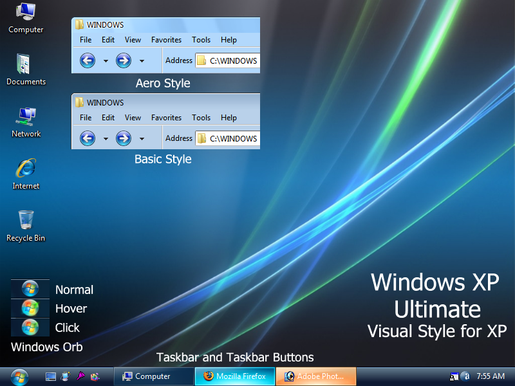This screenshot has height=386, width=515.
Task: Open the Favorites menu in the Aero window
Action: (x=166, y=39)
